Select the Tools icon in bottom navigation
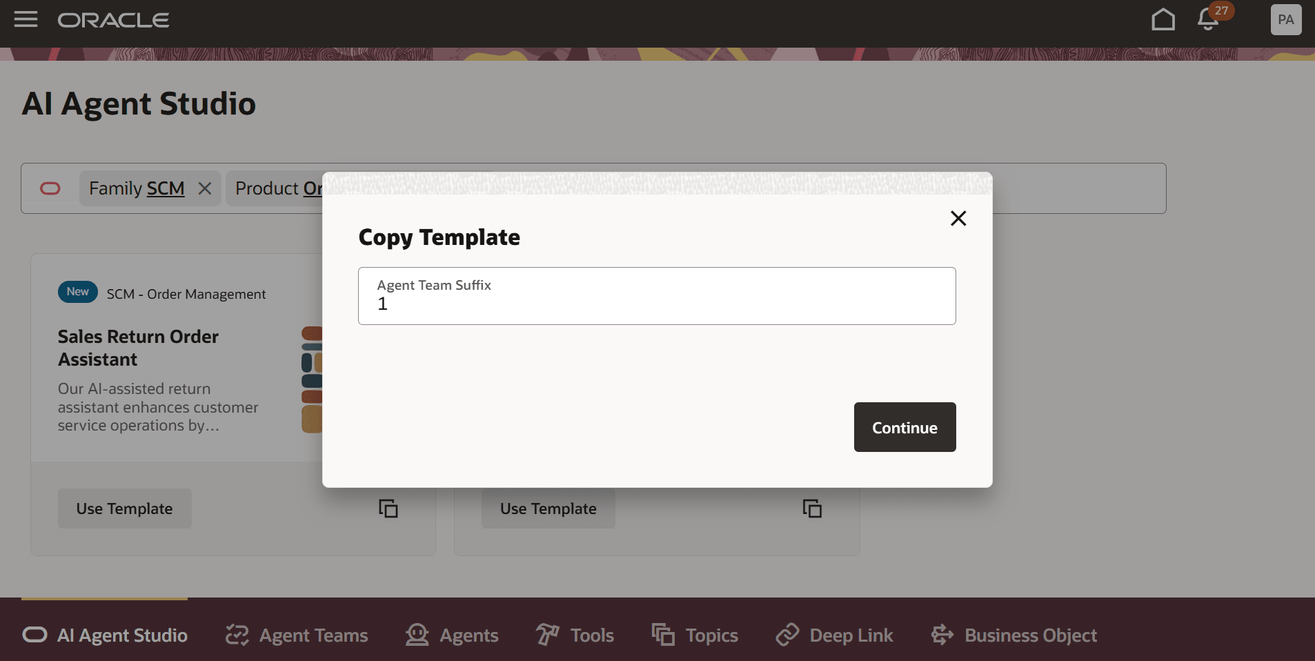The width and height of the screenshot is (1315, 661). (546, 635)
